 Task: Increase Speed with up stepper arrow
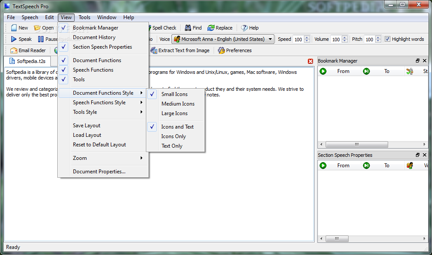[307, 37]
